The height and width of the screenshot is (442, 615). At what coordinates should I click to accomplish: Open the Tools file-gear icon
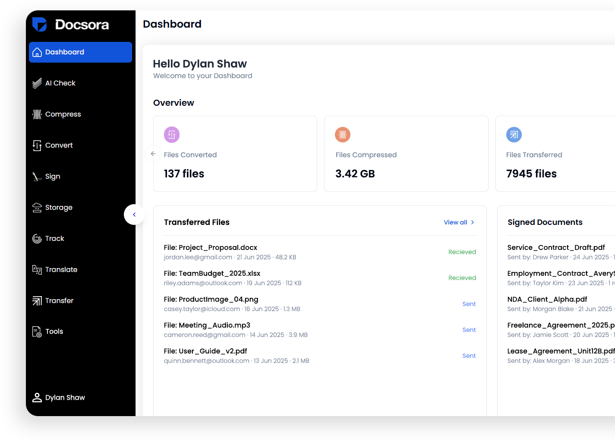pos(37,331)
